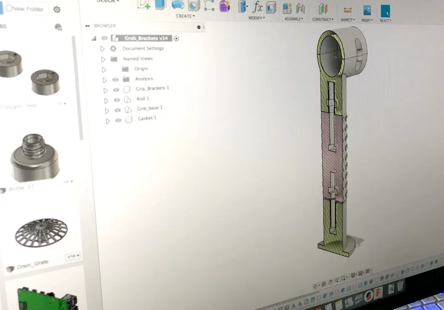
Task: Hide the Analysis folder
Action: pos(115,80)
